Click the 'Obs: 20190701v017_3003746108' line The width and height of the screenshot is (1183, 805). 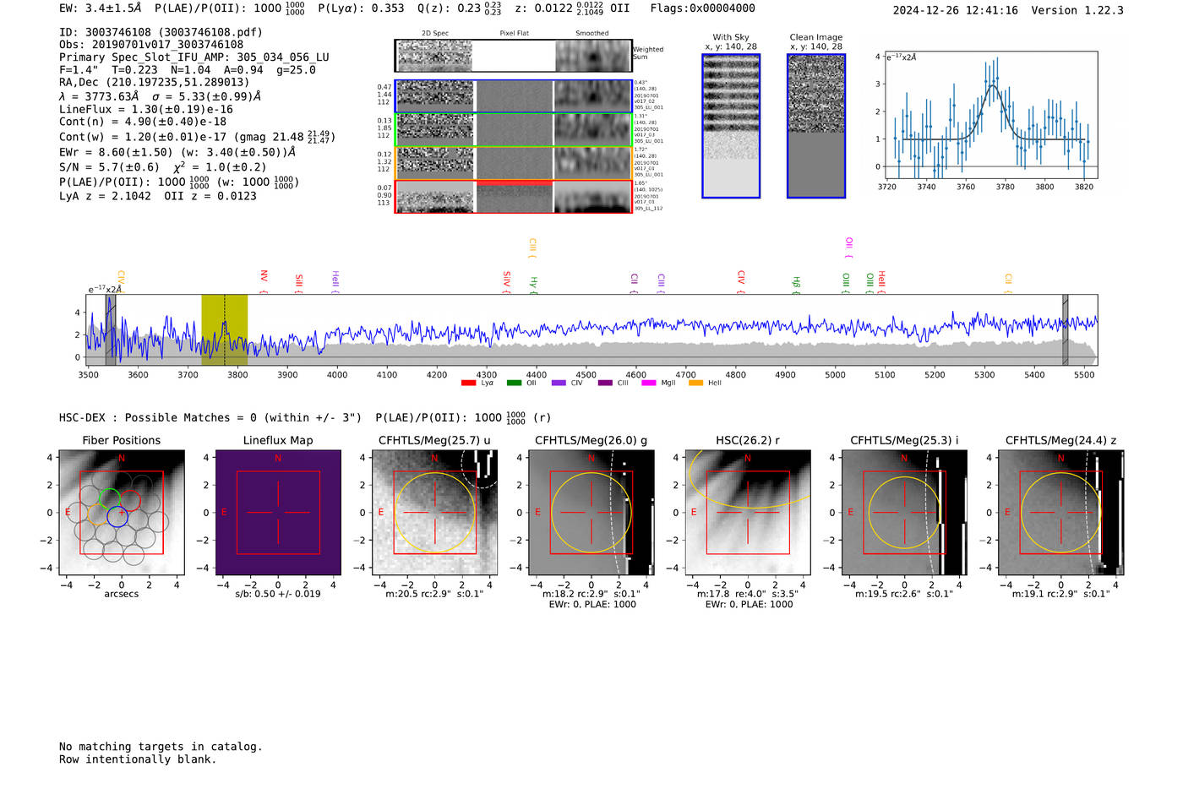point(151,45)
